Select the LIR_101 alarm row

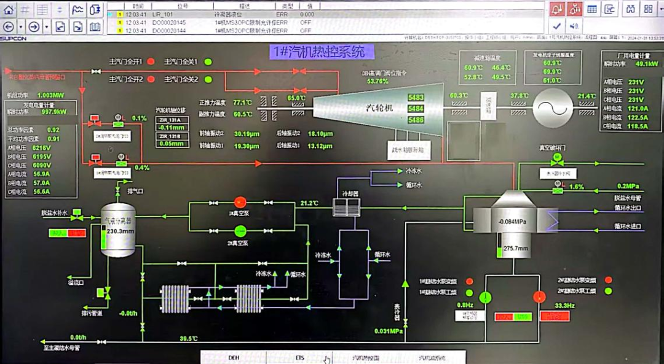325,14
